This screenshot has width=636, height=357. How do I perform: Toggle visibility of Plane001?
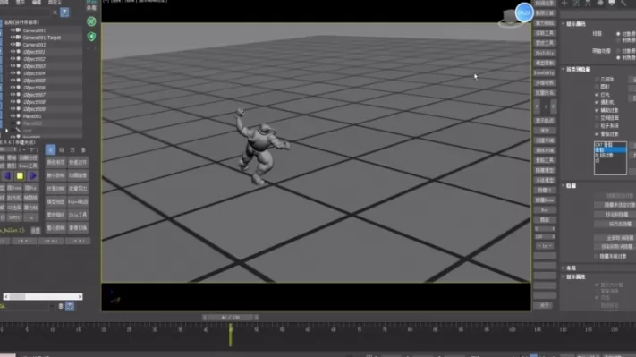(x=13, y=116)
